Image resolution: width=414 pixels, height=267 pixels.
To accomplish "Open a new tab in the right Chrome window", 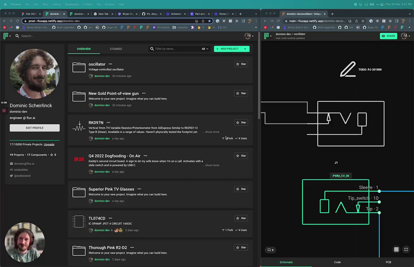I will tap(332, 14).
